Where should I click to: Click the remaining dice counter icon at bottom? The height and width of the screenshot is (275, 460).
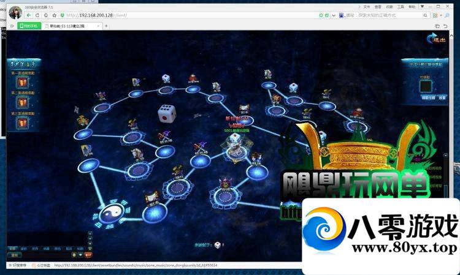[217, 245]
